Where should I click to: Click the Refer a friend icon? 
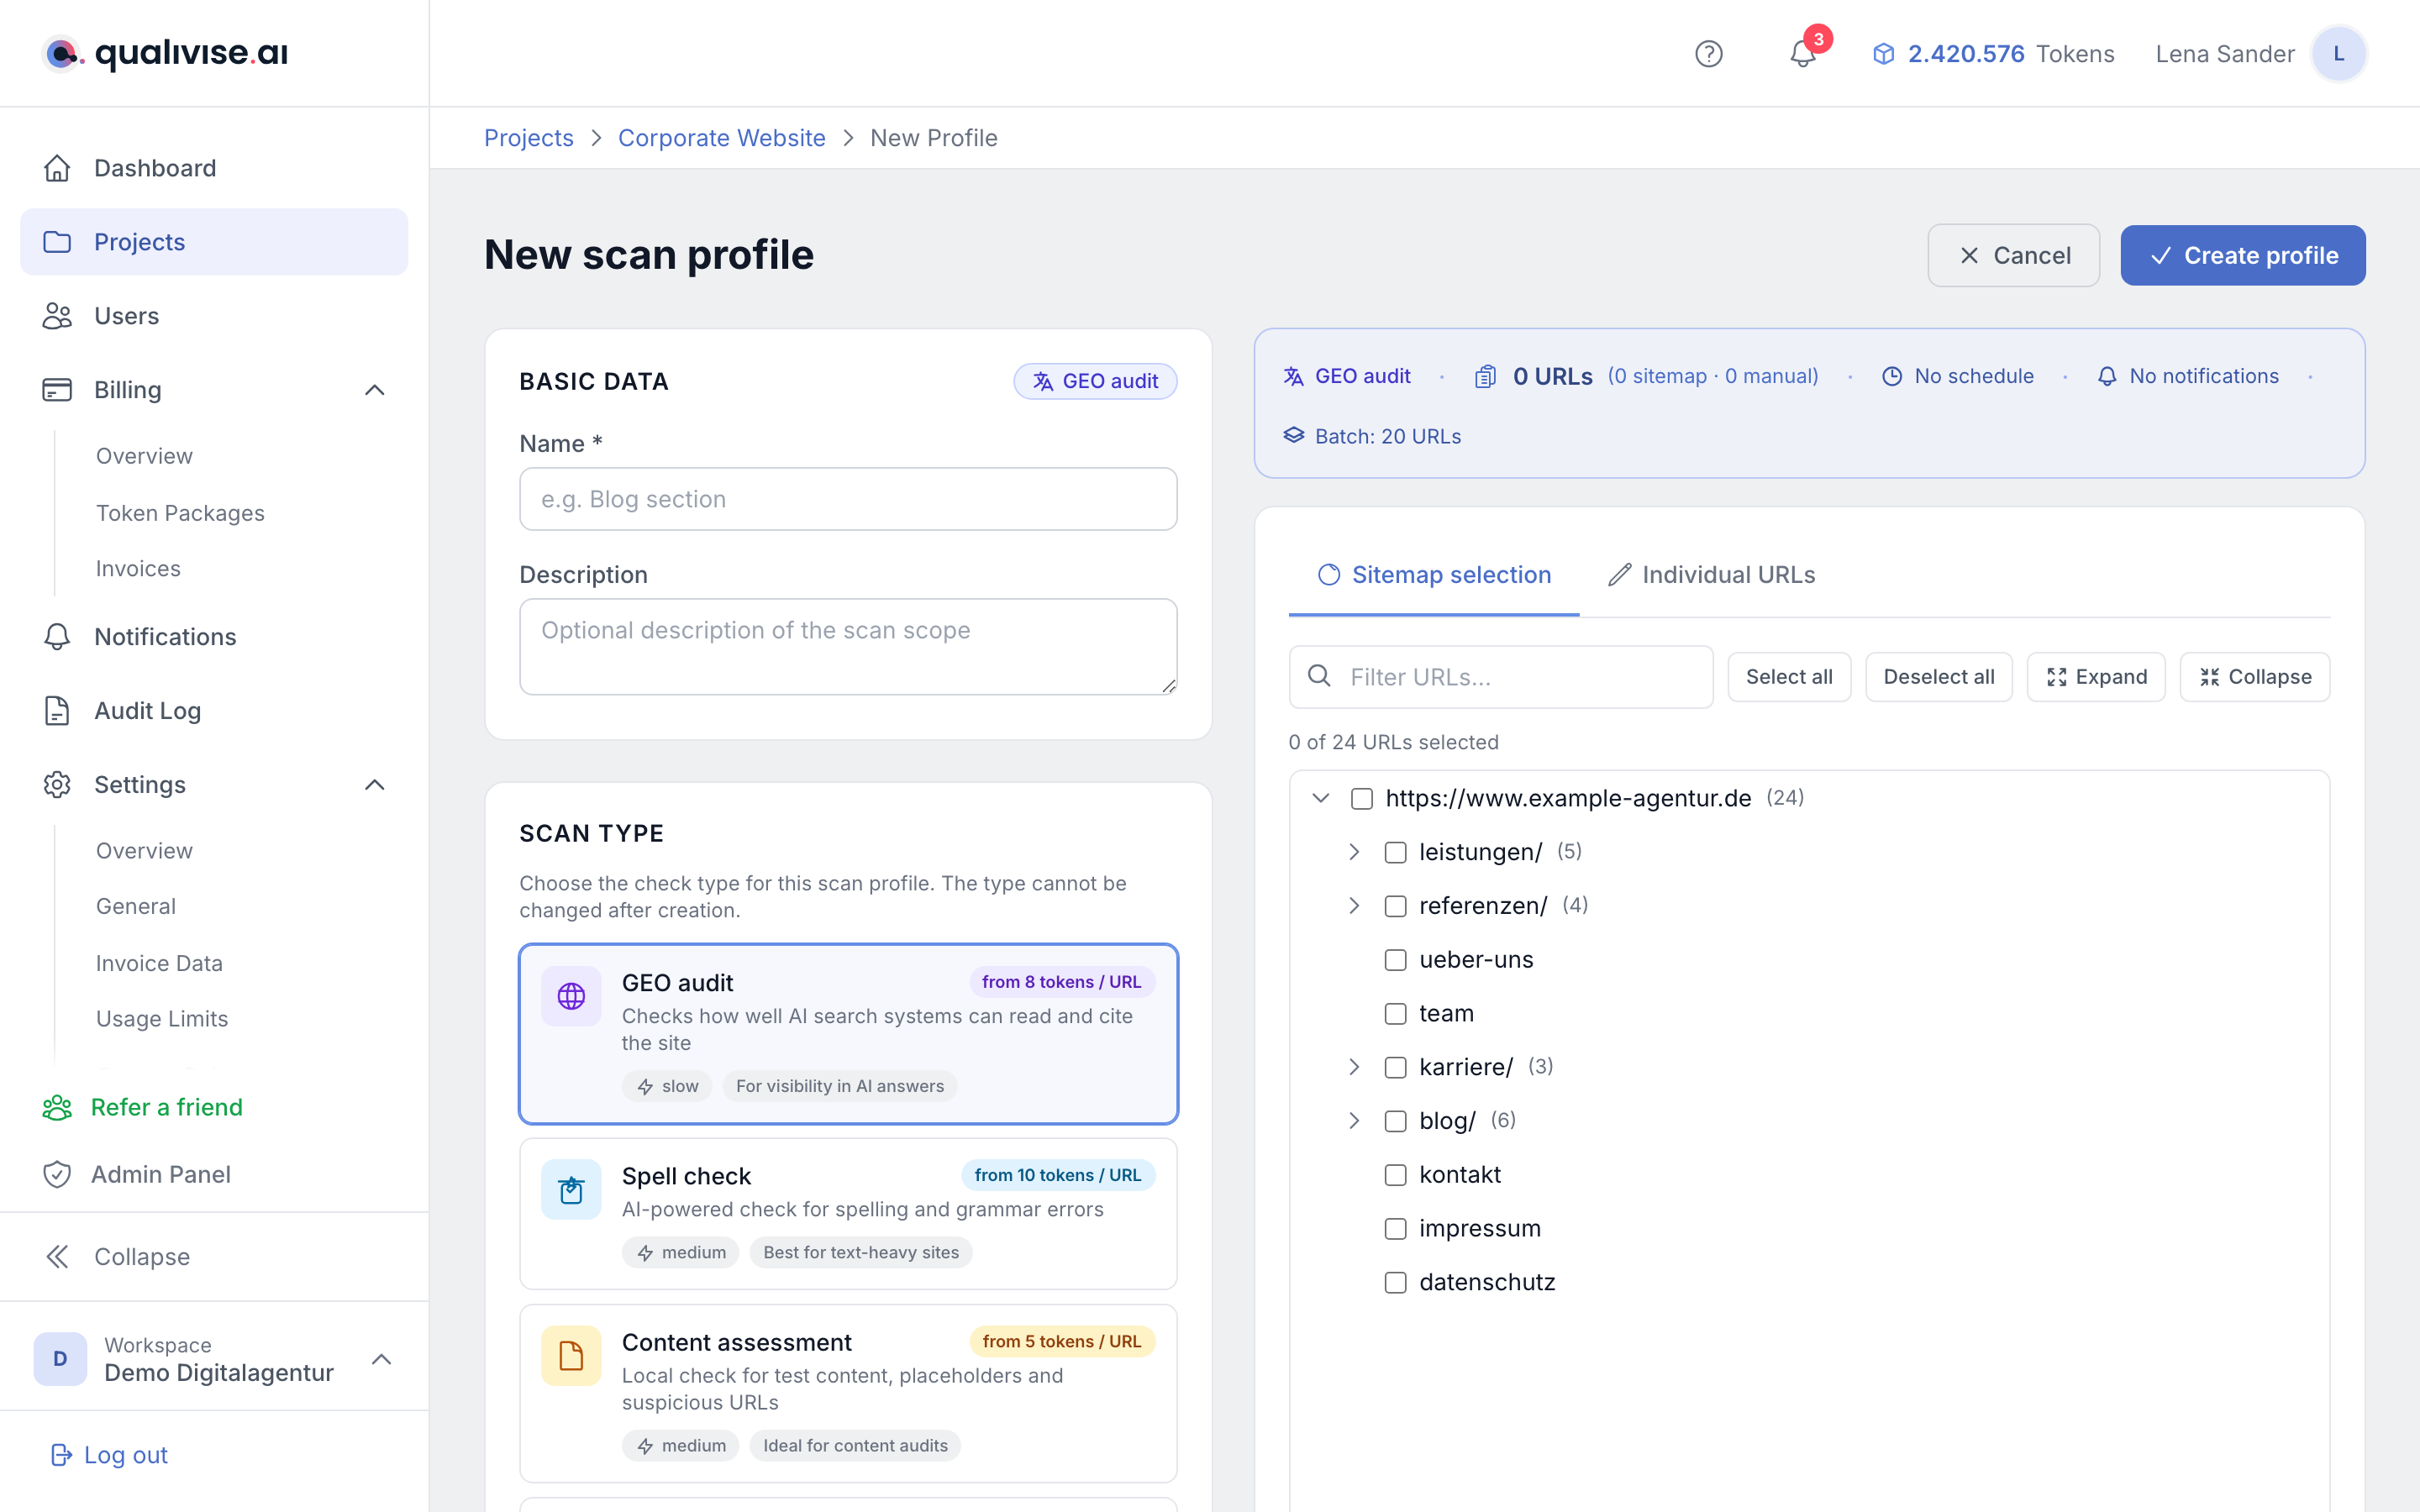(x=57, y=1107)
